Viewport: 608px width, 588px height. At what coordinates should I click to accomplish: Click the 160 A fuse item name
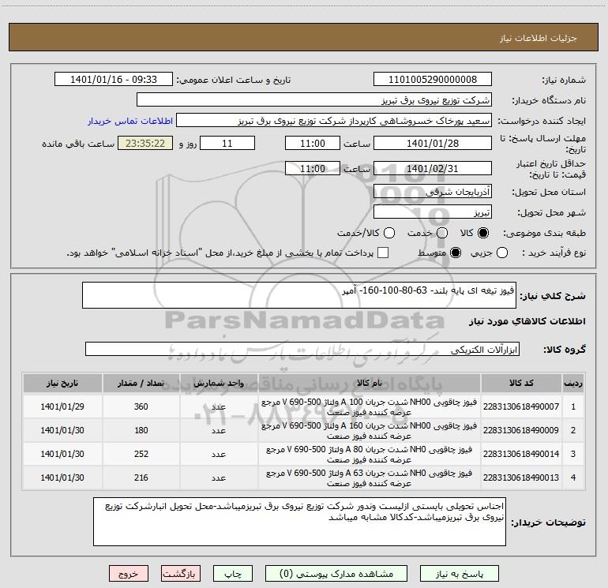pos(370,431)
